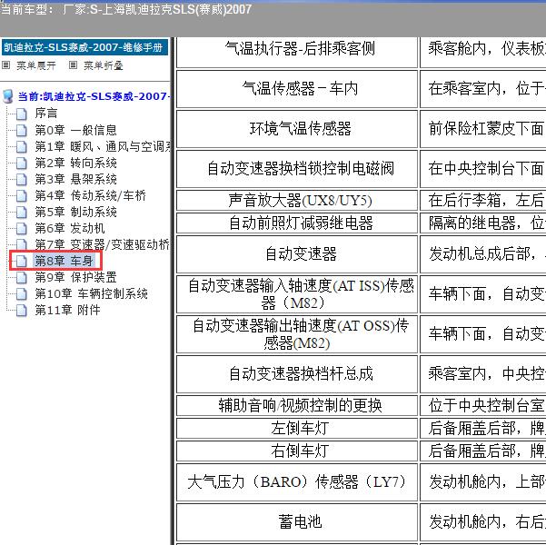Click the page icon beside 第8章 车身
This screenshot has width=546, height=545.
point(22,261)
